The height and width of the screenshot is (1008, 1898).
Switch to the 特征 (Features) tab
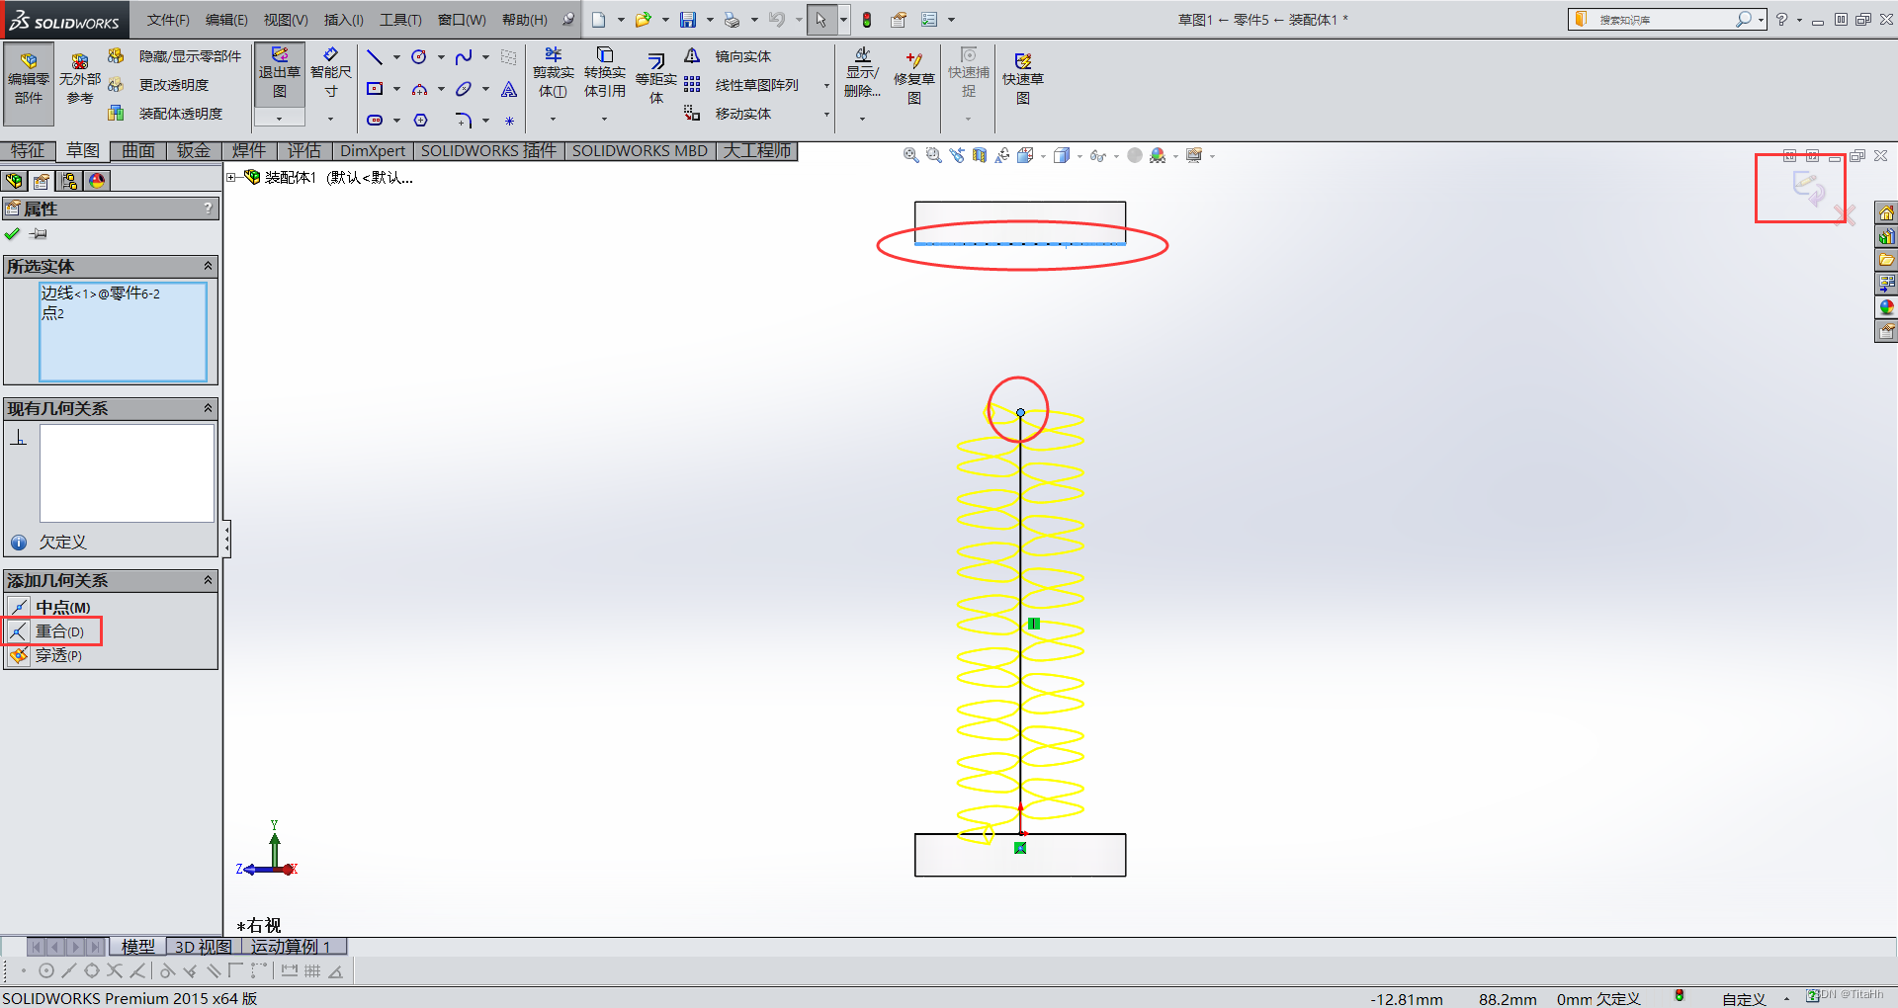(x=28, y=150)
